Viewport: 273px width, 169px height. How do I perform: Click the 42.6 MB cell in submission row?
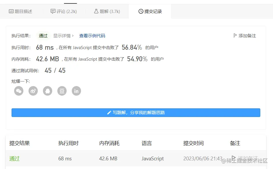click(108, 159)
